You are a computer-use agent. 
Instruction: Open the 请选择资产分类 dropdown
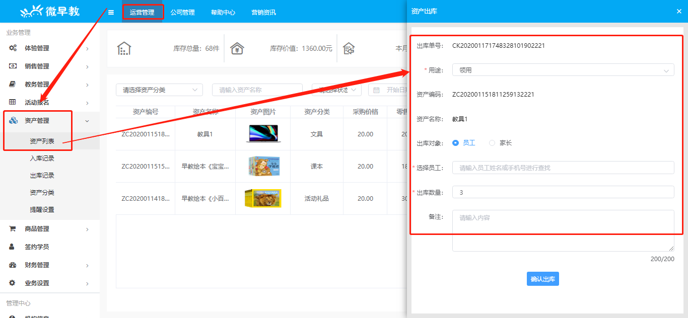click(x=159, y=90)
